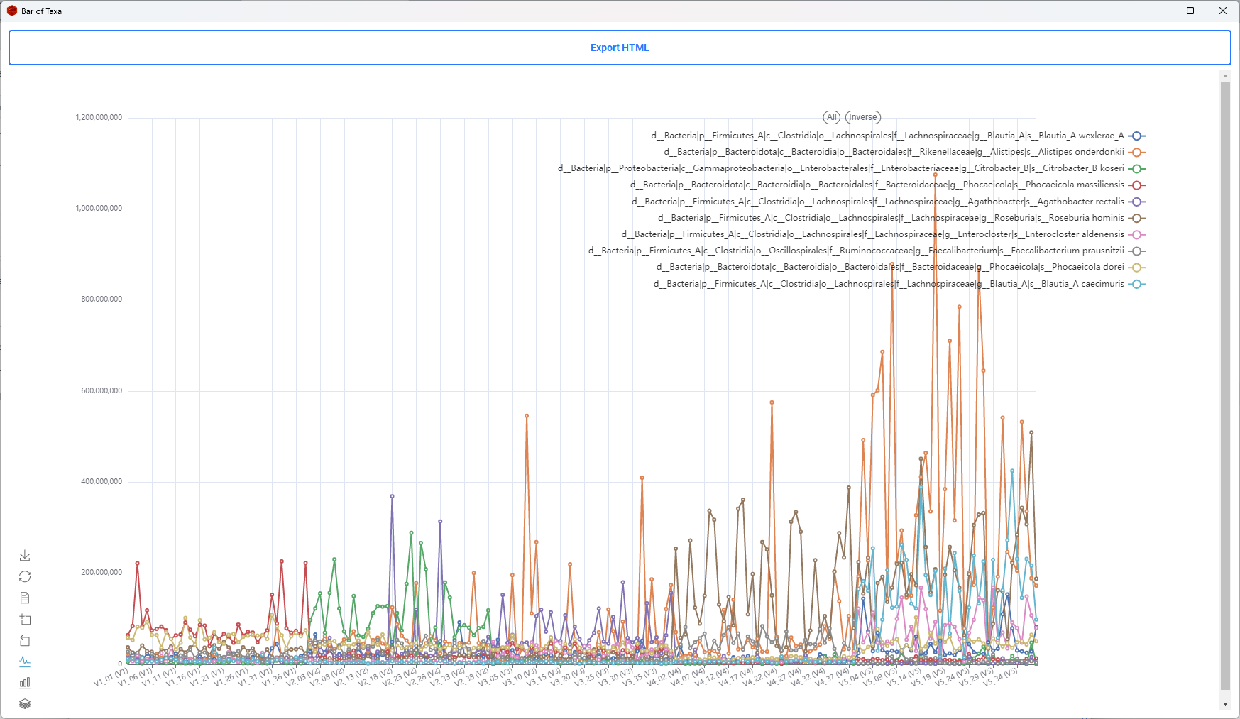Image resolution: width=1240 pixels, height=719 pixels.
Task: Click the 600,000,000 y-axis label
Action: pos(101,390)
